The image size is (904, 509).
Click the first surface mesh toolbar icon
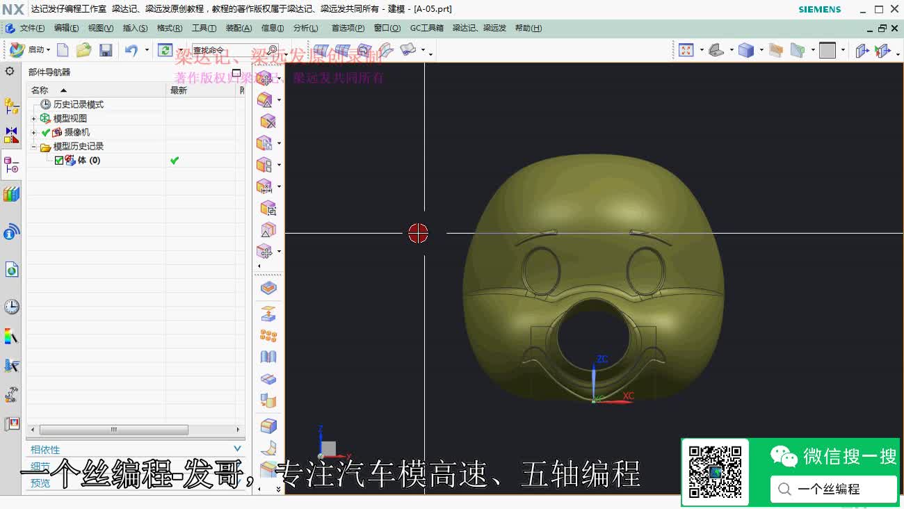[321, 50]
